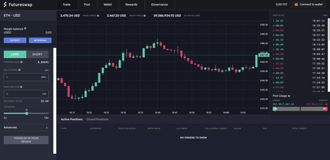Click the OPEN PRICE column header
330x160 pixels.
coord(154,128)
